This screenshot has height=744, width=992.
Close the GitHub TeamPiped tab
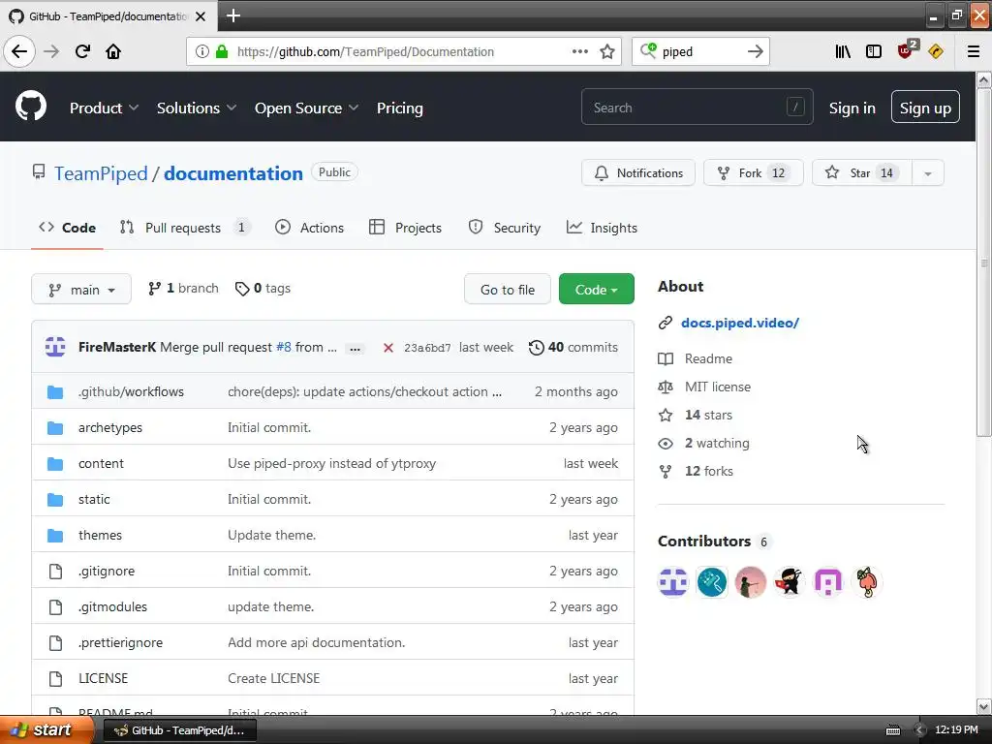201,16
